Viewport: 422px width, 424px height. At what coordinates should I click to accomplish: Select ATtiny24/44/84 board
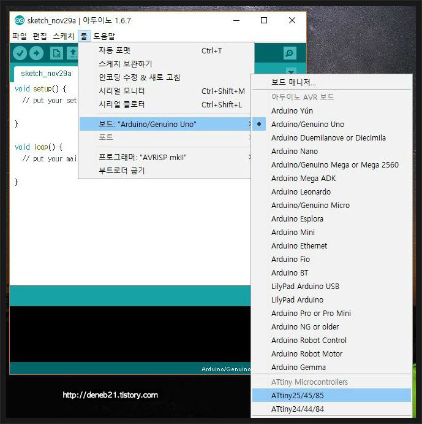[x=331, y=409]
